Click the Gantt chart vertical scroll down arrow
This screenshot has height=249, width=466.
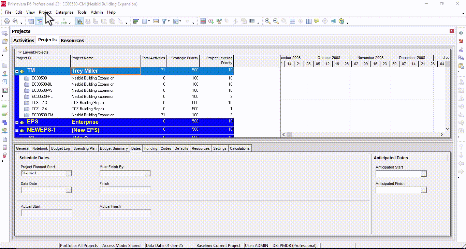pos(448,129)
